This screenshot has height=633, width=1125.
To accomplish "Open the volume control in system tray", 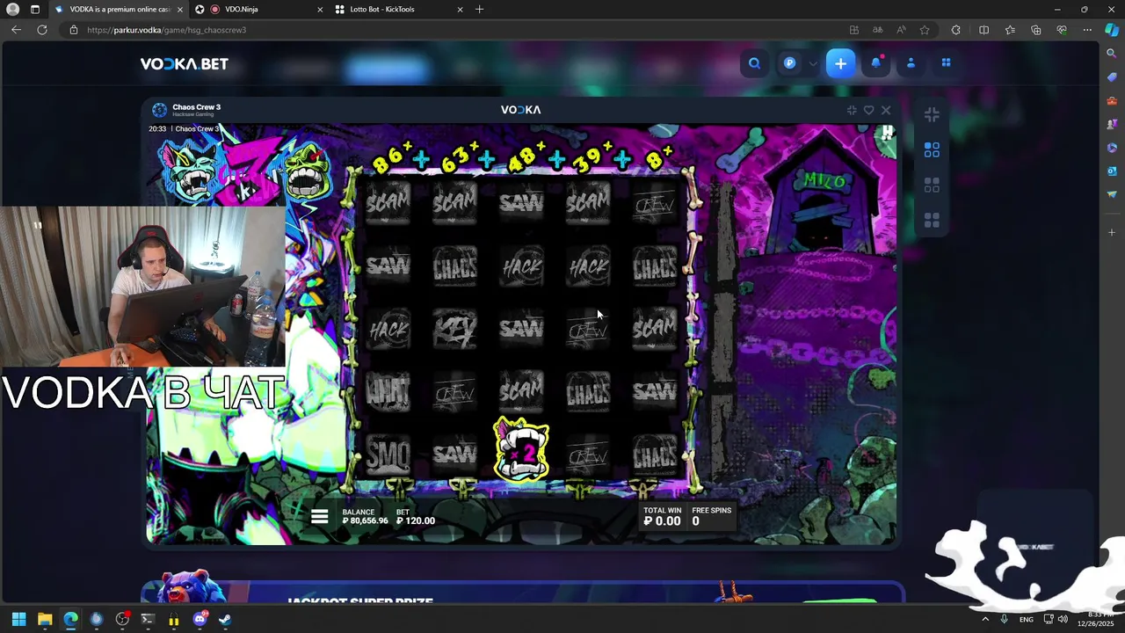I will (1062, 619).
